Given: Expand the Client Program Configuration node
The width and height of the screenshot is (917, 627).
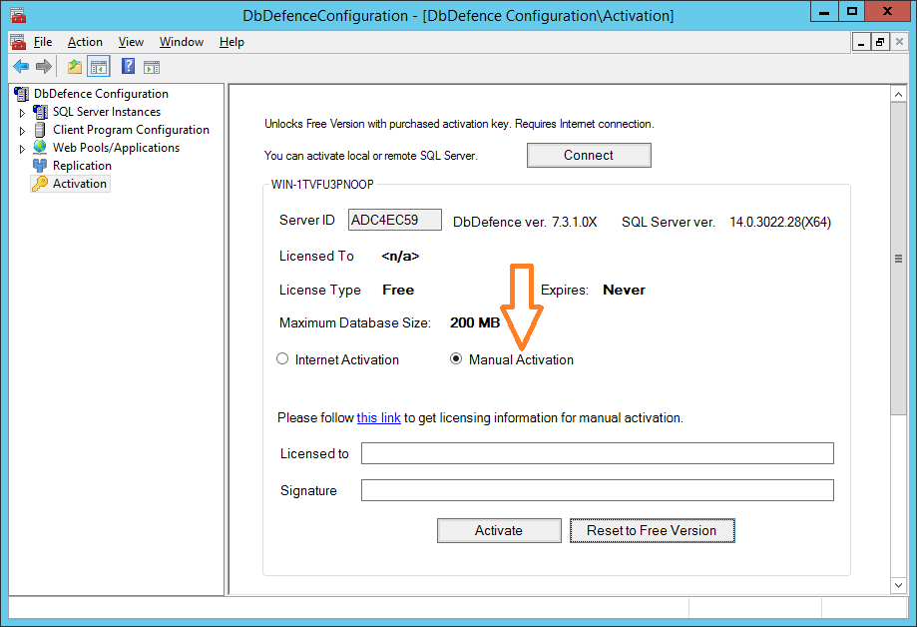Looking at the screenshot, I should click(x=23, y=131).
